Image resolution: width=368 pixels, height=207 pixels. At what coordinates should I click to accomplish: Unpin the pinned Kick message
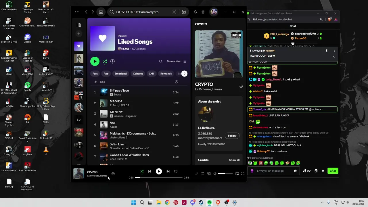coord(327,51)
